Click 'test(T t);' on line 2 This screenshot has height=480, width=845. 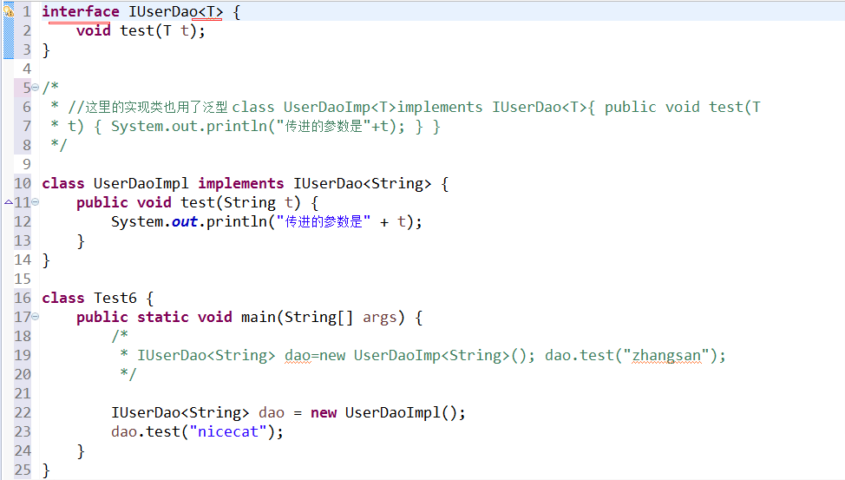coord(162,30)
